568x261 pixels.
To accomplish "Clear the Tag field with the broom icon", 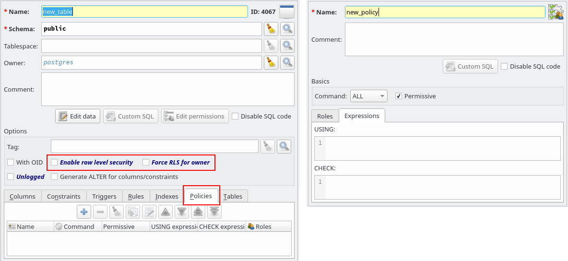I will coord(267,146).
